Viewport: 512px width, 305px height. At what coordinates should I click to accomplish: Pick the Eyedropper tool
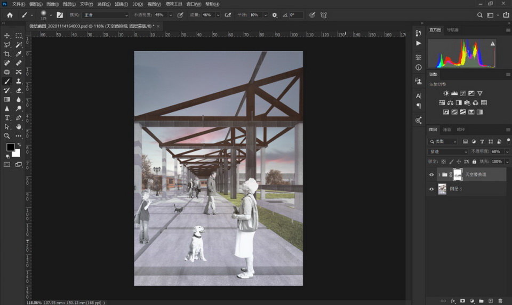click(19, 54)
